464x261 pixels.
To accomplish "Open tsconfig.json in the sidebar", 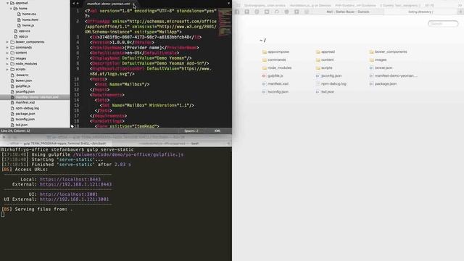I will (x=25, y=119).
